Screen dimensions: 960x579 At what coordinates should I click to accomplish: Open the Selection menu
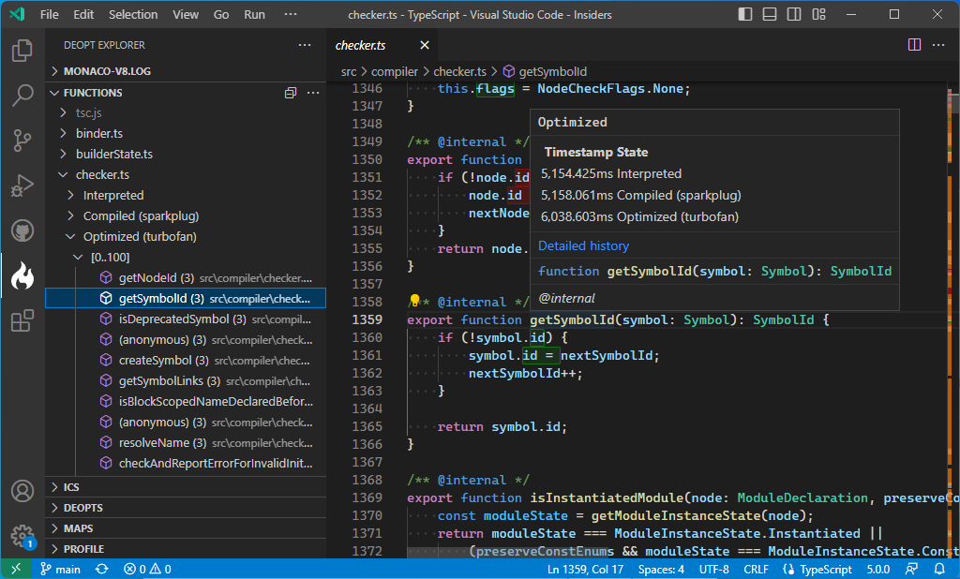coord(133,15)
